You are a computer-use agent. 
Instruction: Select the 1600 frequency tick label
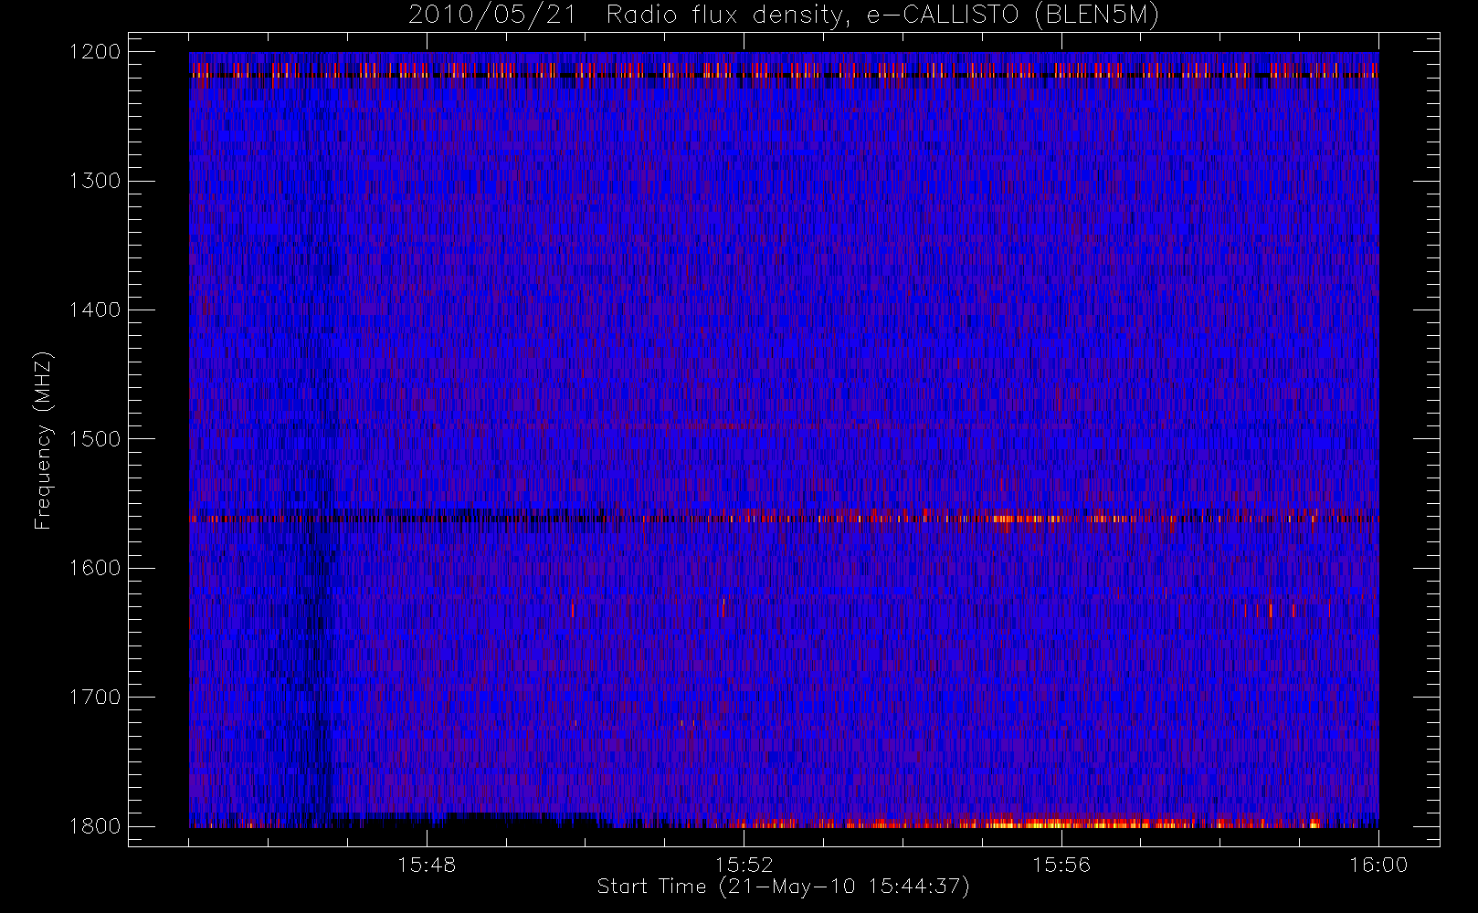click(x=95, y=568)
